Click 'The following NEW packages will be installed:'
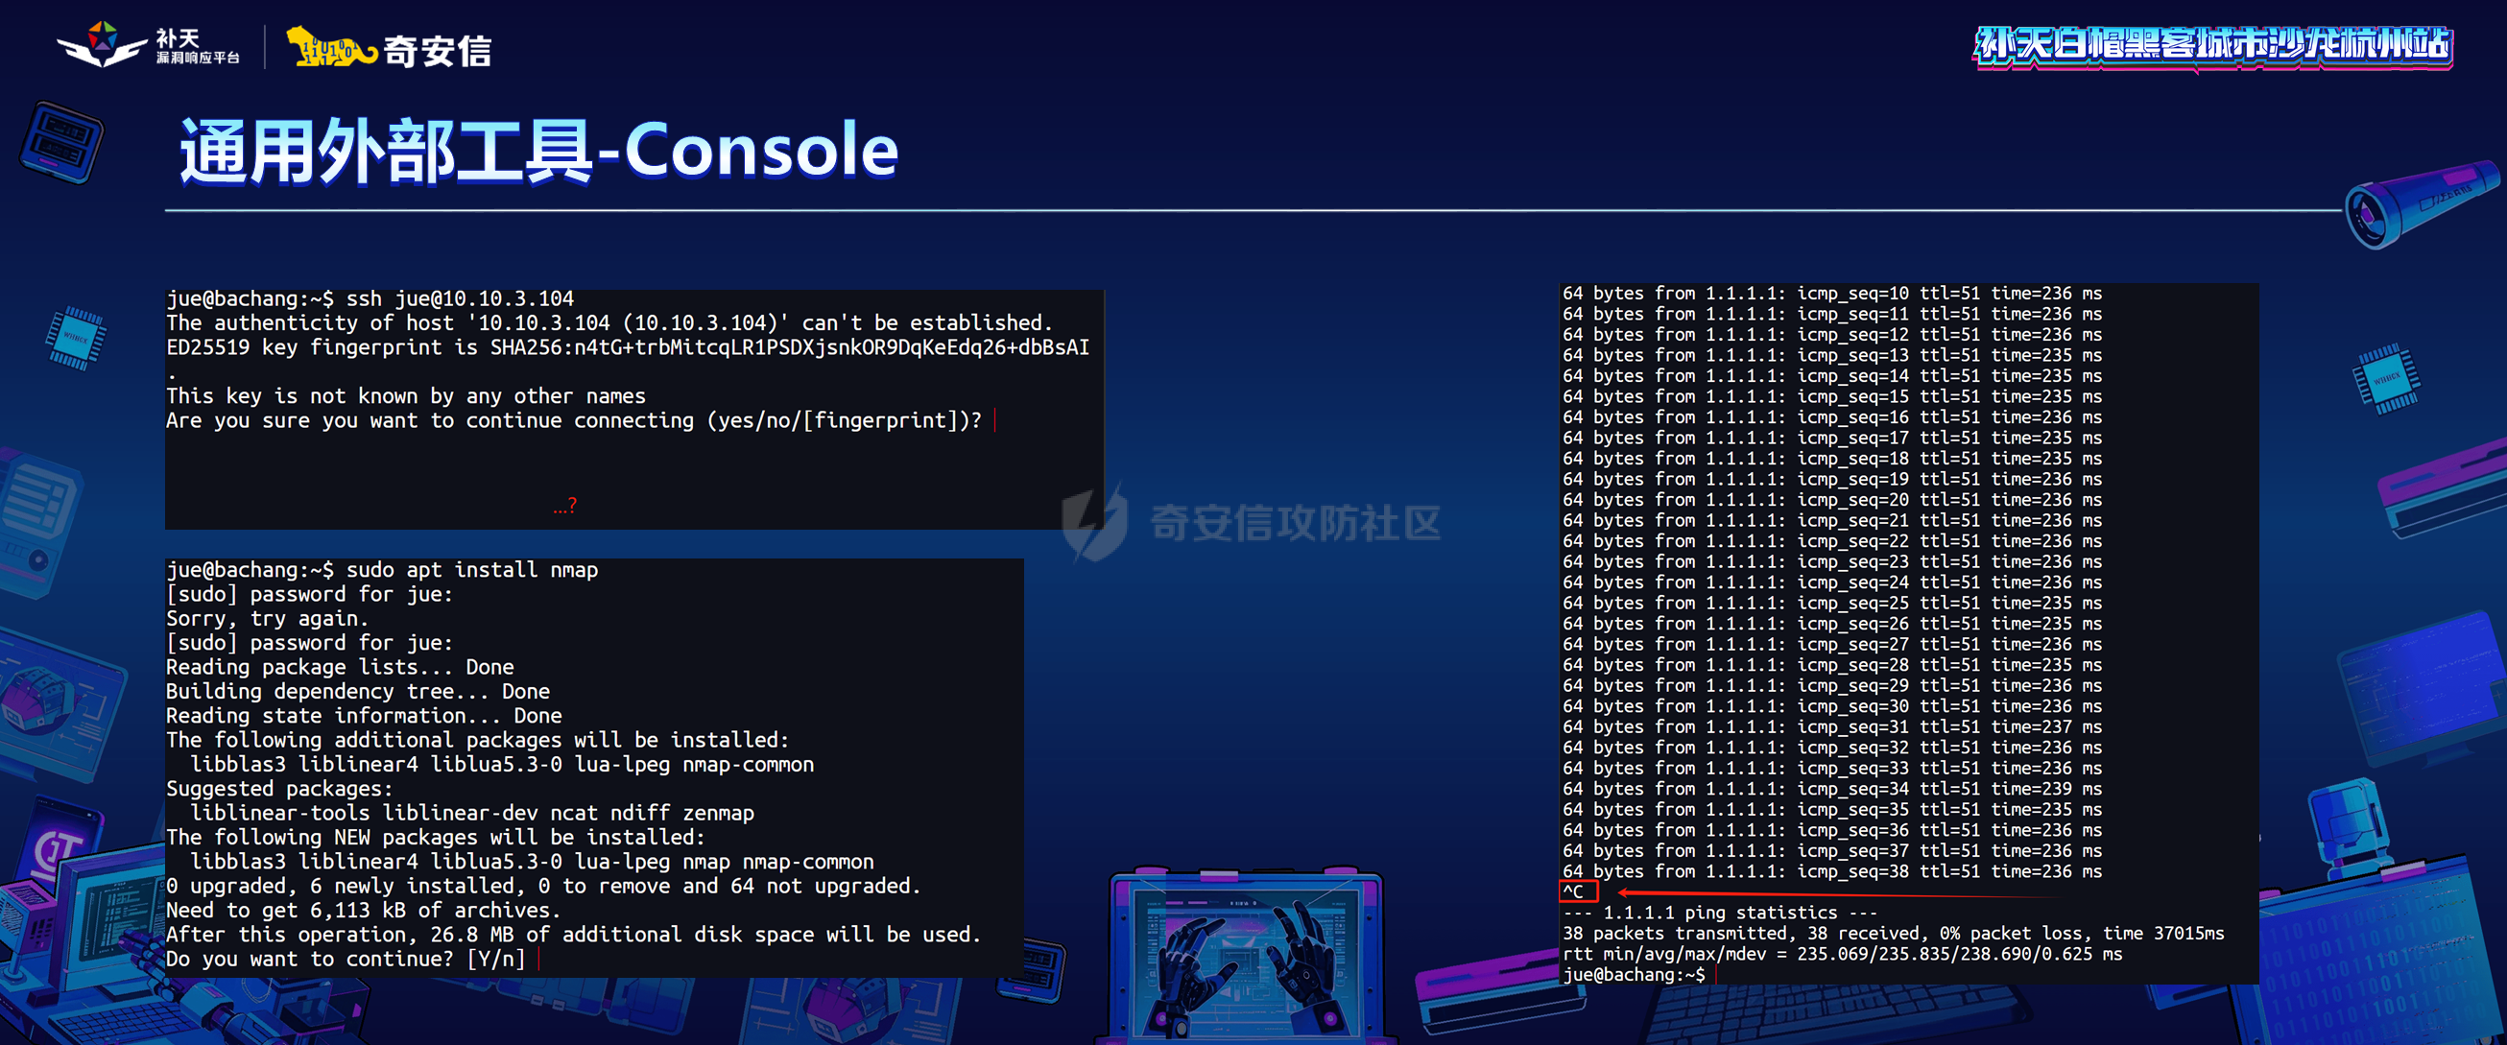2507x1045 pixels. tap(436, 838)
